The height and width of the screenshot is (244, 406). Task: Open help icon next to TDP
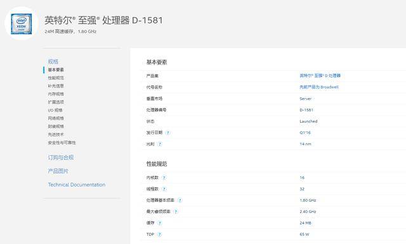[159, 235]
